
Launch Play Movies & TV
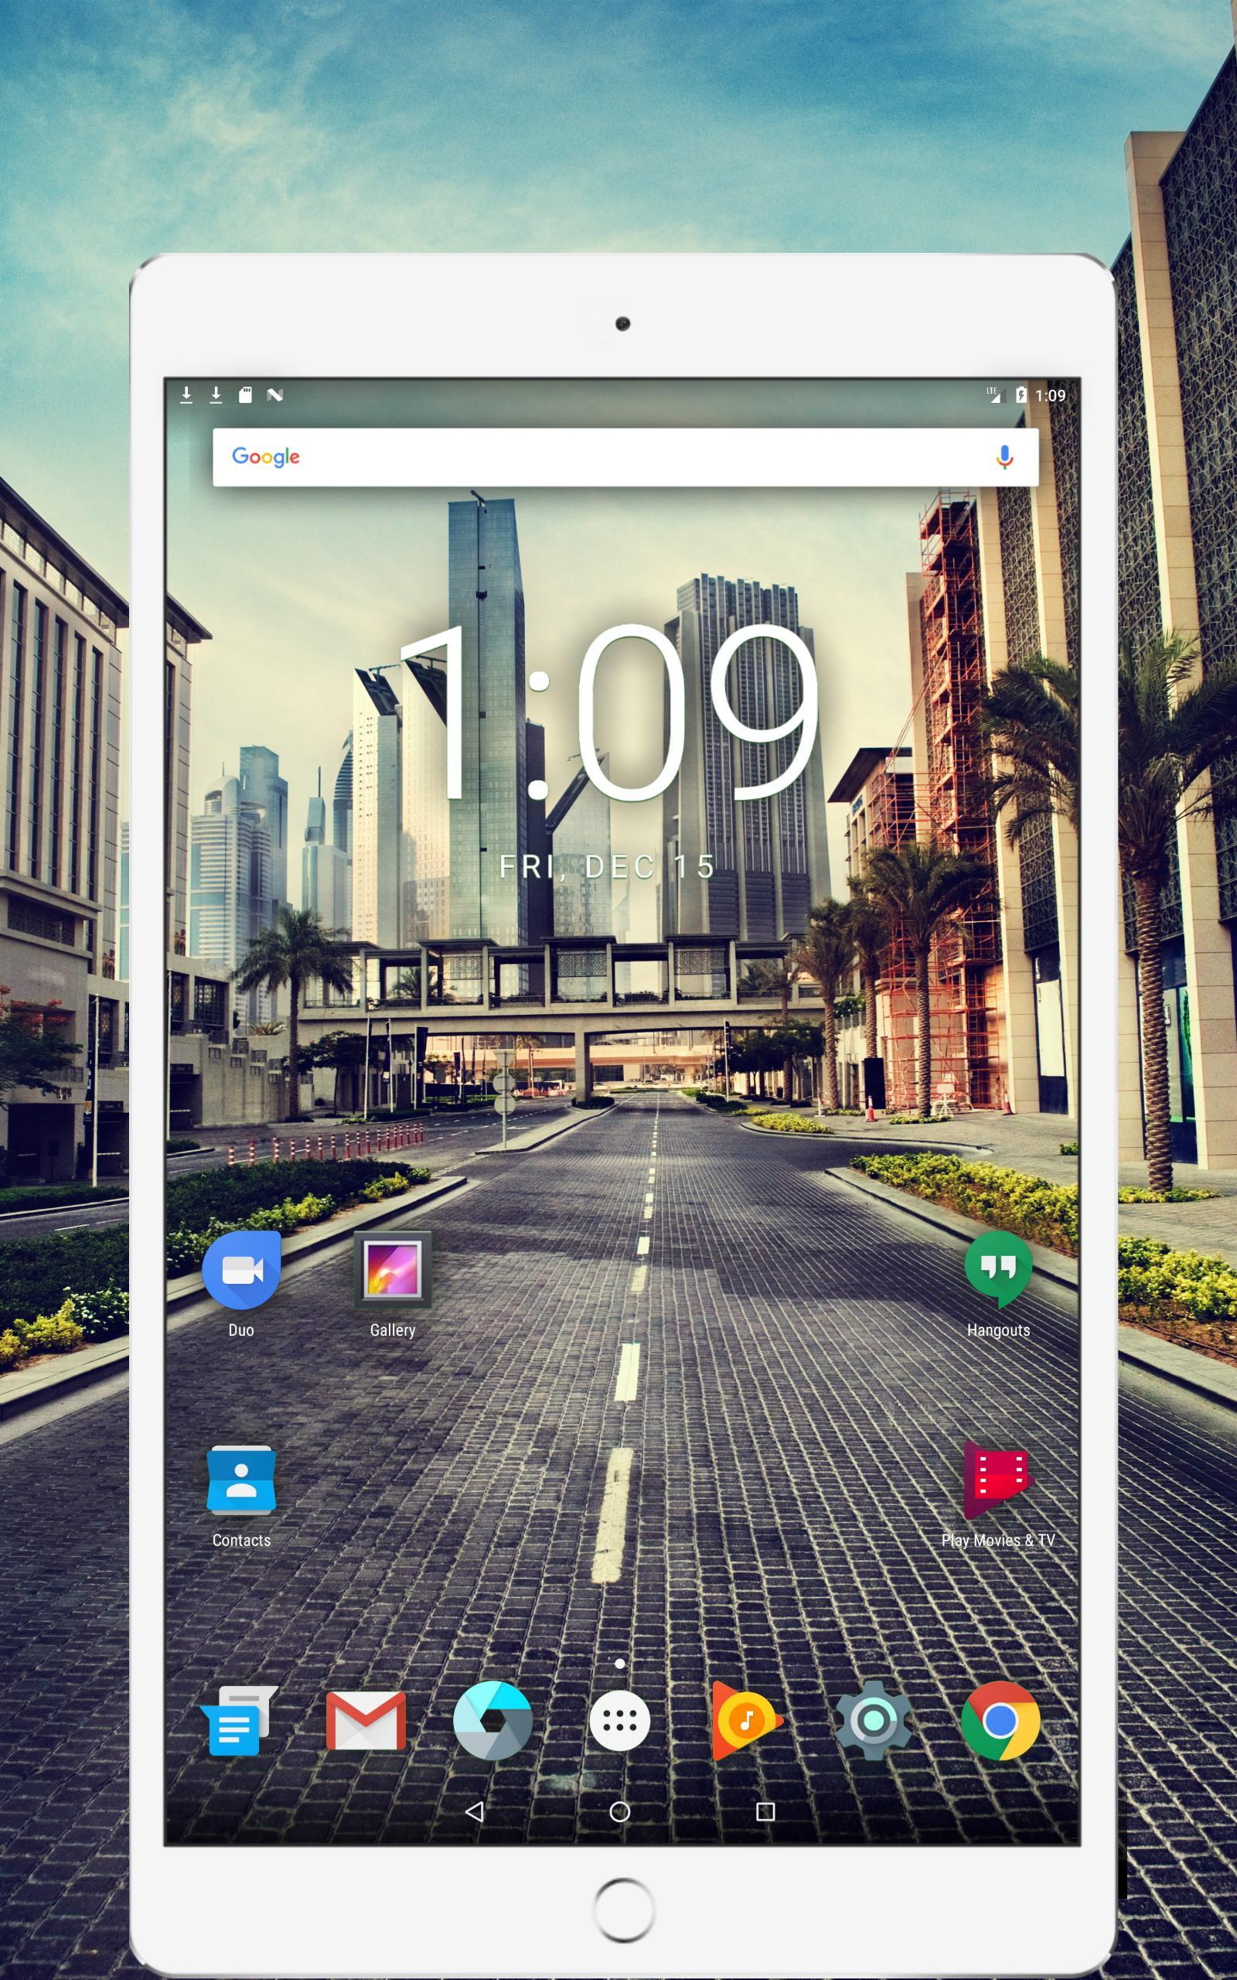[998, 1480]
